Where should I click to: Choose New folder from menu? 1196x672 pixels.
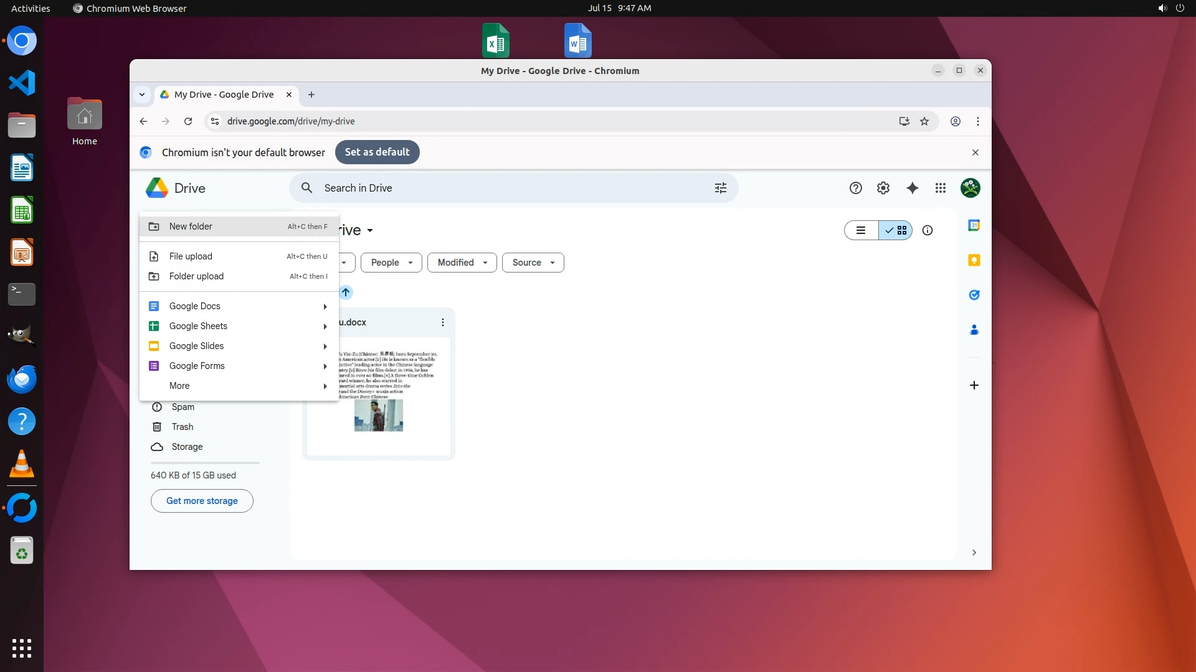[191, 226]
